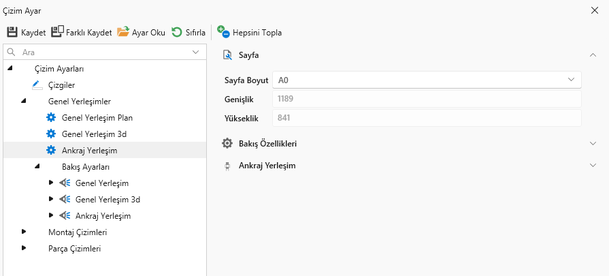Click the Kaydet save icon
The width and height of the screenshot is (609, 276).
(12, 32)
